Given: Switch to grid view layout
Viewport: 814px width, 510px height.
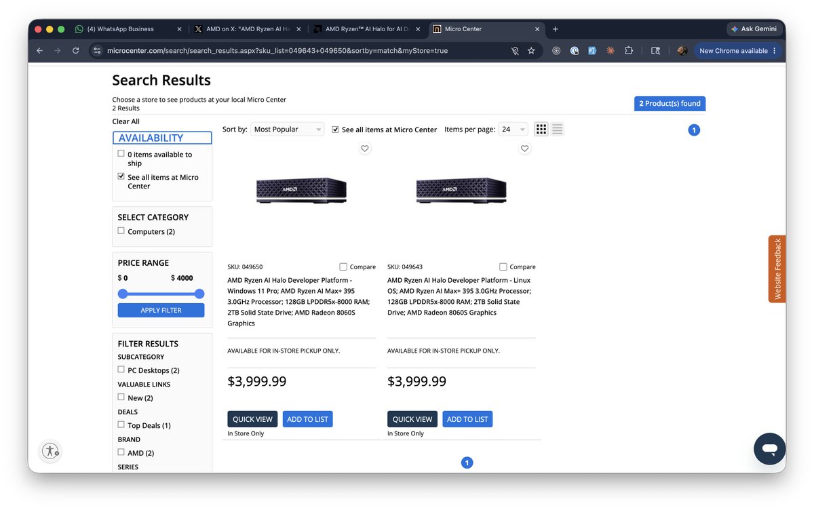Looking at the screenshot, I should [x=541, y=129].
